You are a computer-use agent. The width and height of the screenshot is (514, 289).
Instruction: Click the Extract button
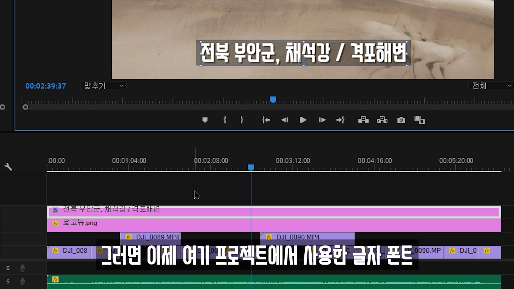point(382,120)
